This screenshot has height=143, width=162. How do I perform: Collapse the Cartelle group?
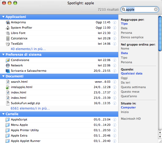(x=3, y=114)
